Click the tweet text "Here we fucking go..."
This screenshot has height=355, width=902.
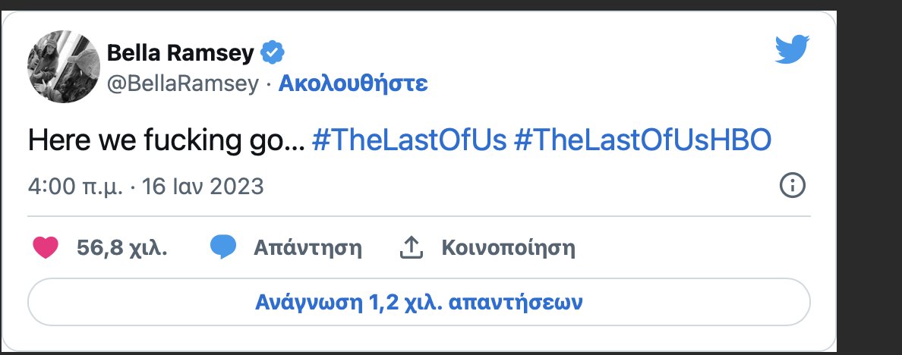pyautogui.click(x=166, y=140)
